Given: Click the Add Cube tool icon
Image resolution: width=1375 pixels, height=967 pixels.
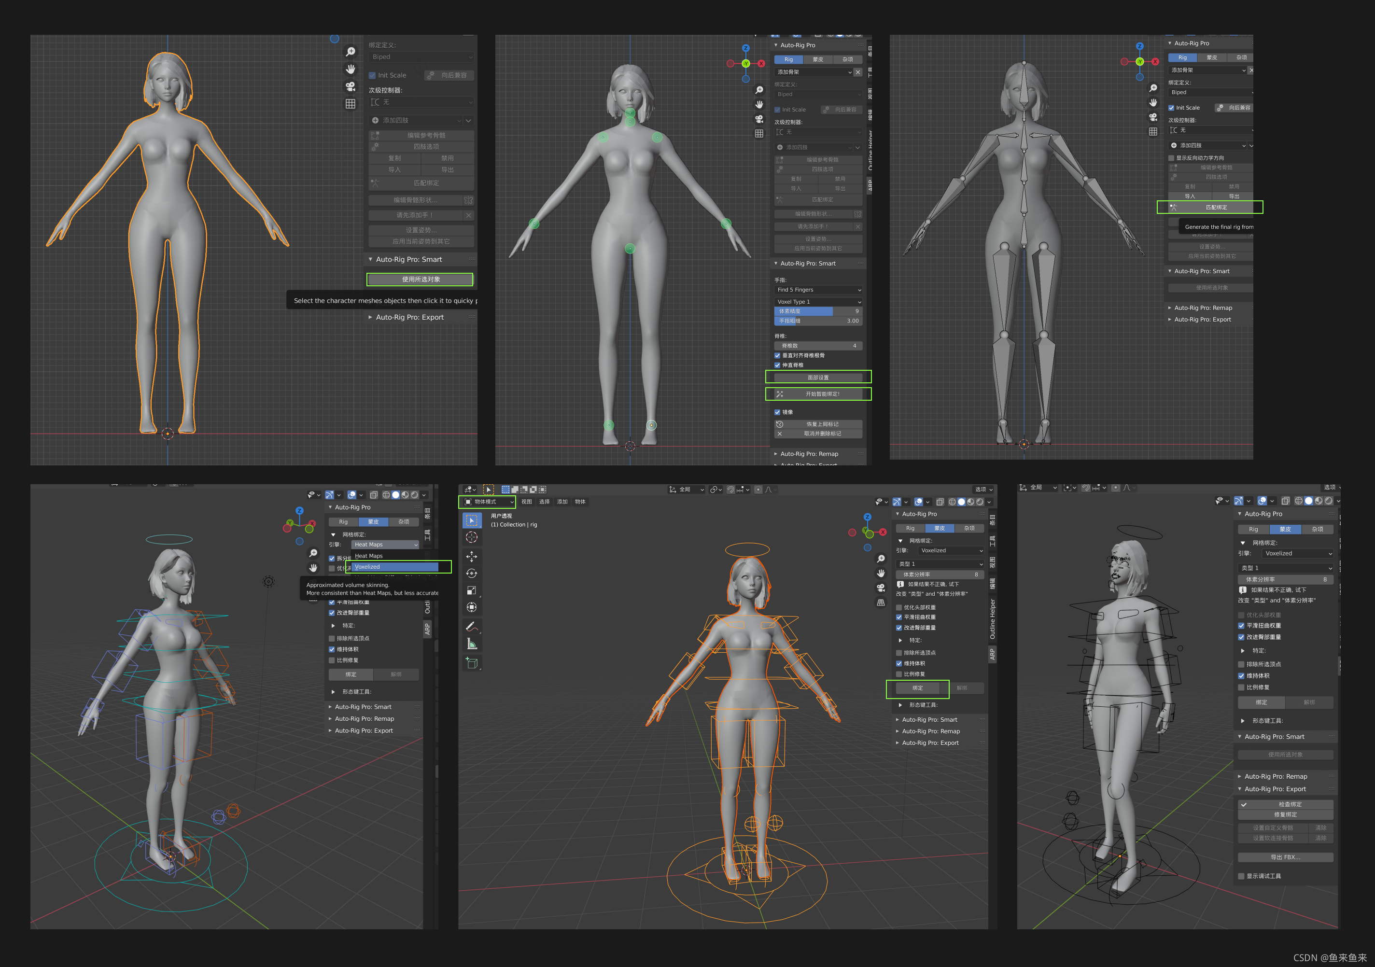Looking at the screenshot, I should tap(471, 663).
